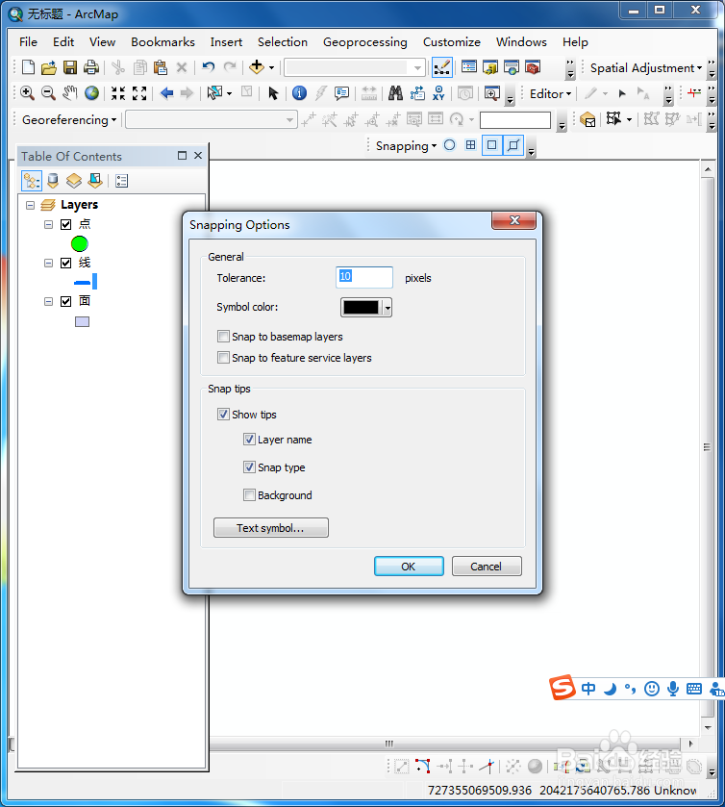This screenshot has width=725, height=807.
Task: Click the Undo arrow icon
Action: (x=209, y=67)
